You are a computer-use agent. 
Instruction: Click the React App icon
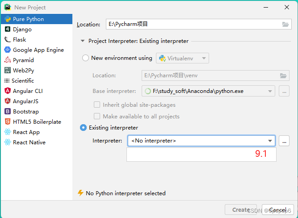pyautogui.click(x=8, y=132)
